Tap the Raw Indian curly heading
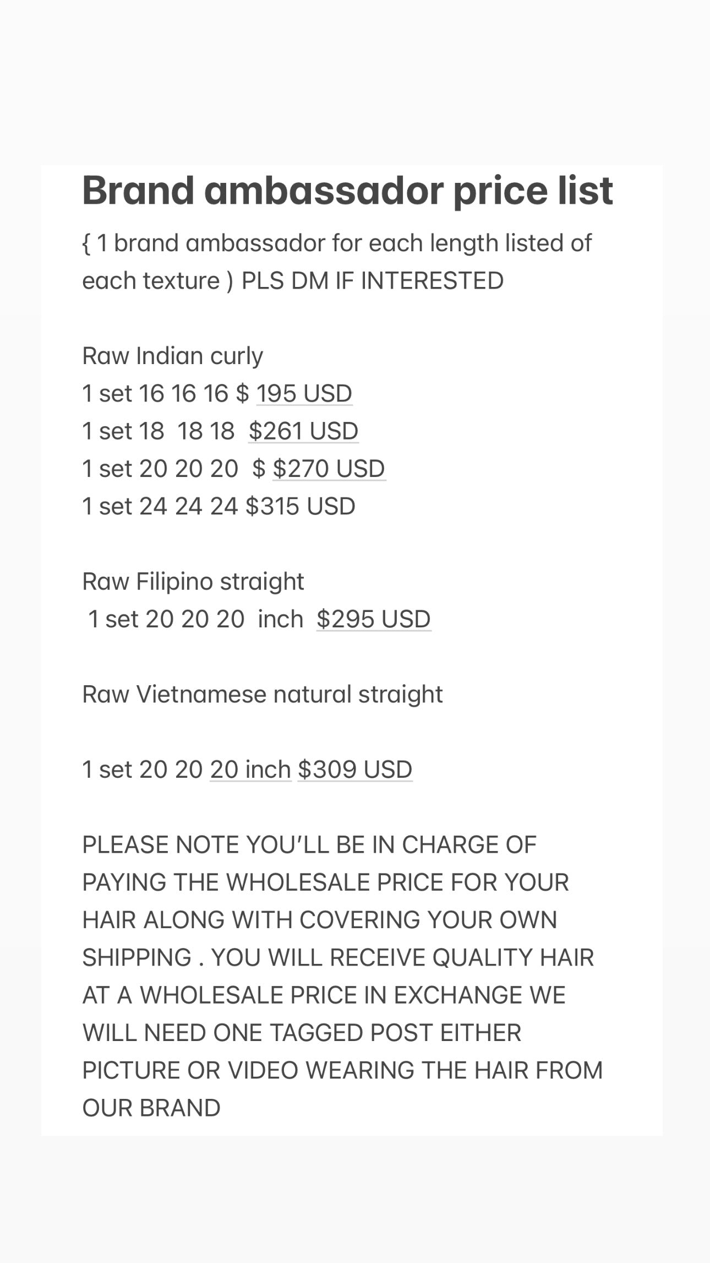 [172, 356]
